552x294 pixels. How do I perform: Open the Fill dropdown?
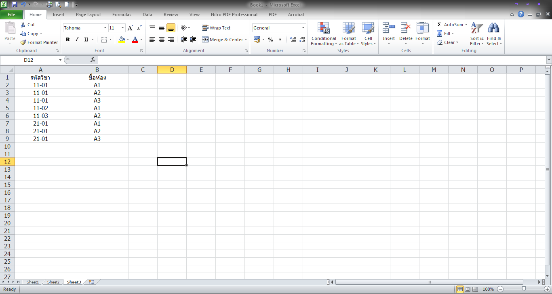pyautogui.click(x=445, y=34)
